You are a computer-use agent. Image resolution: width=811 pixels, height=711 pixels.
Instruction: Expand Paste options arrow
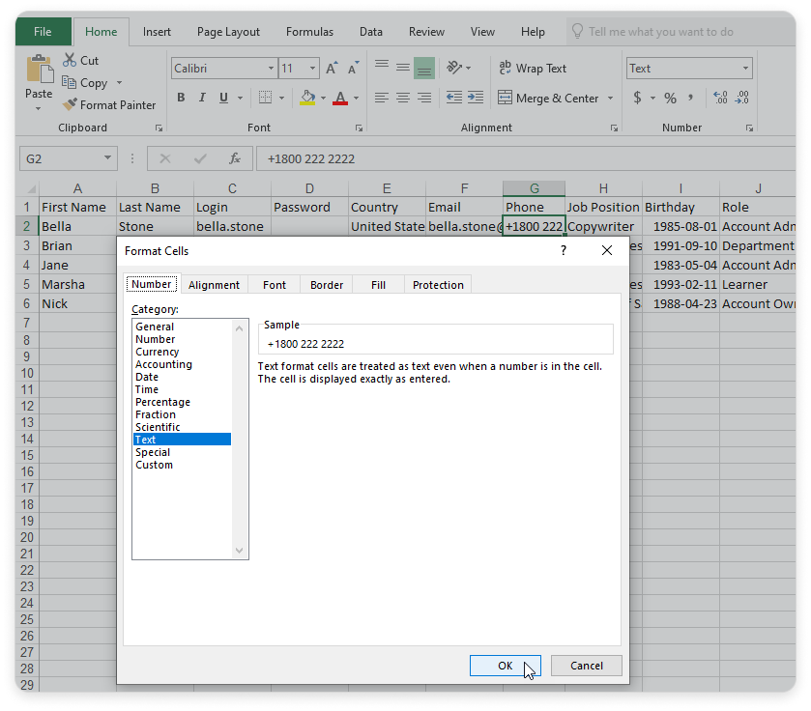(x=39, y=109)
